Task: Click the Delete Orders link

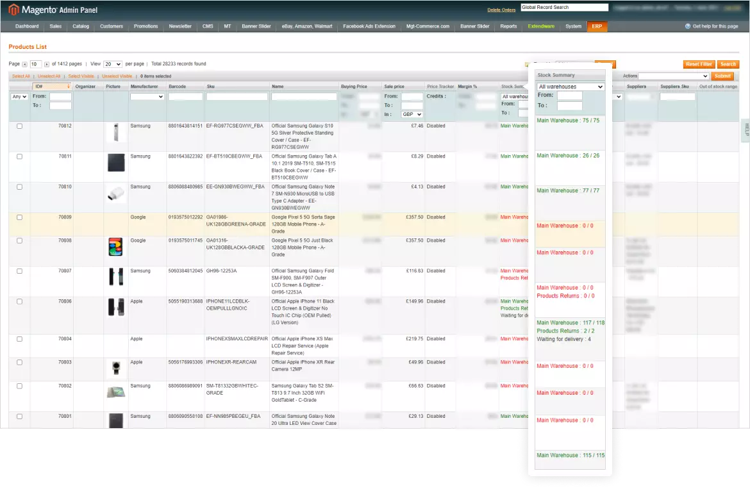Action: pyautogui.click(x=501, y=10)
